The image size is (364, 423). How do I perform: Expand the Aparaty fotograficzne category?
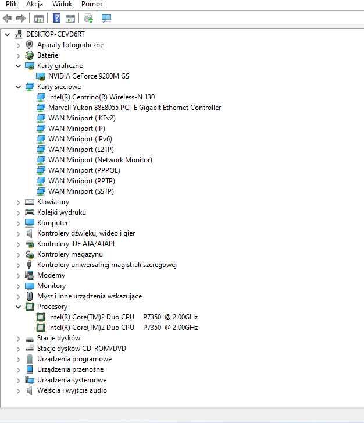coord(18,45)
